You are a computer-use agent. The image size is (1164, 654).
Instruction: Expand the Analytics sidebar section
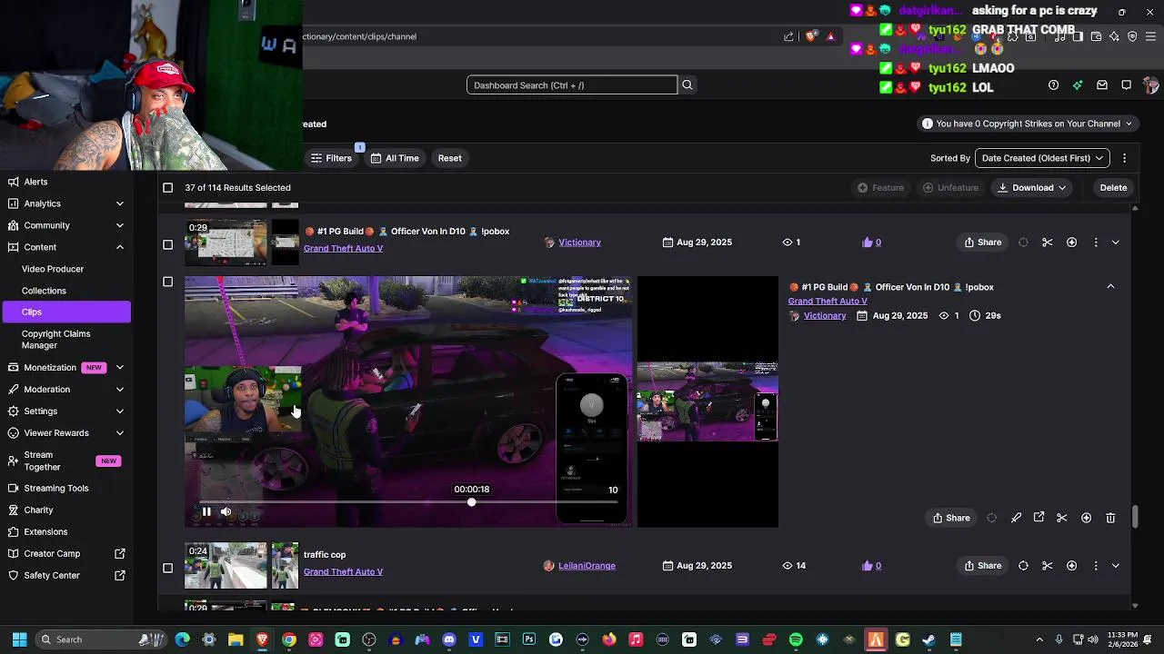[x=119, y=203]
